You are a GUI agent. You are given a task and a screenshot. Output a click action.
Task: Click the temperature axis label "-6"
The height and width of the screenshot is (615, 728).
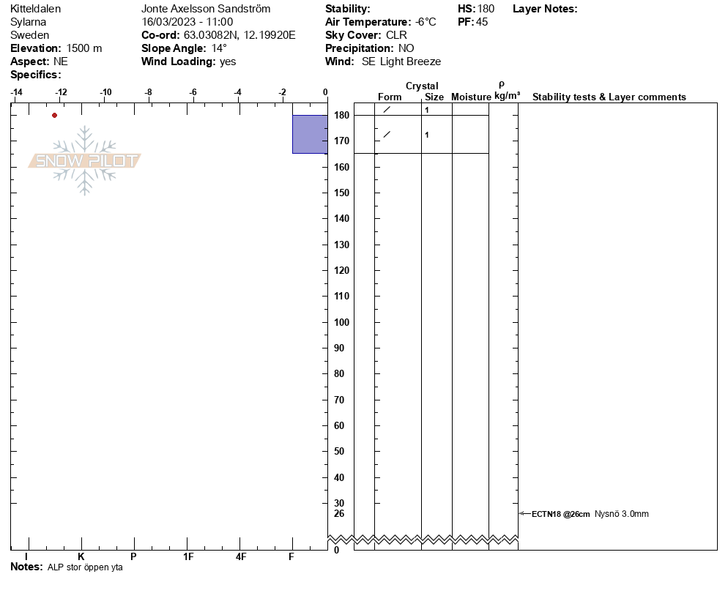tap(193, 92)
